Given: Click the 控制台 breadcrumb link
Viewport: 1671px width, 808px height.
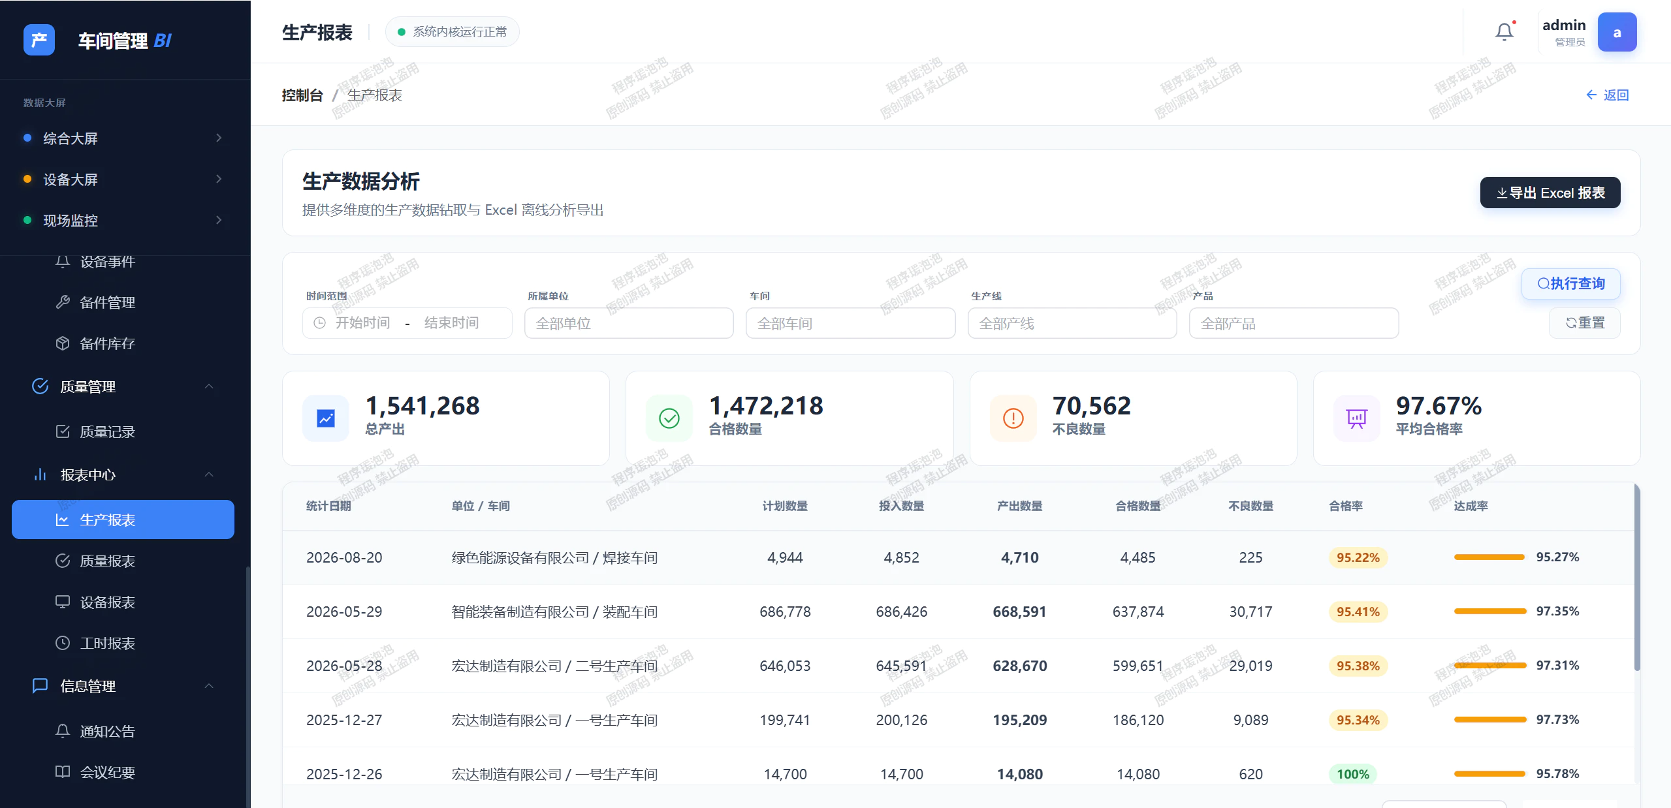Looking at the screenshot, I should click(x=302, y=95).
